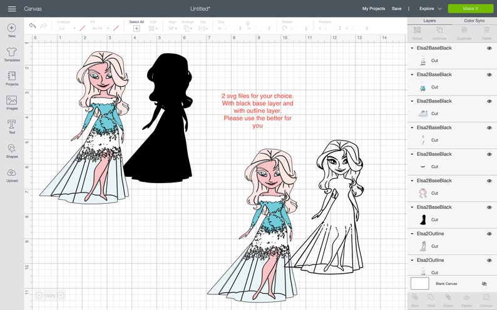Screen dimensions: 497x310
Task: Click the linetype color swatch
Action: pyautogui.click(x=83, y=29)
